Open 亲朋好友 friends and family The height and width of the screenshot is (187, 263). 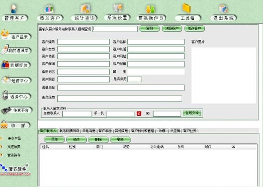(16, 65)
